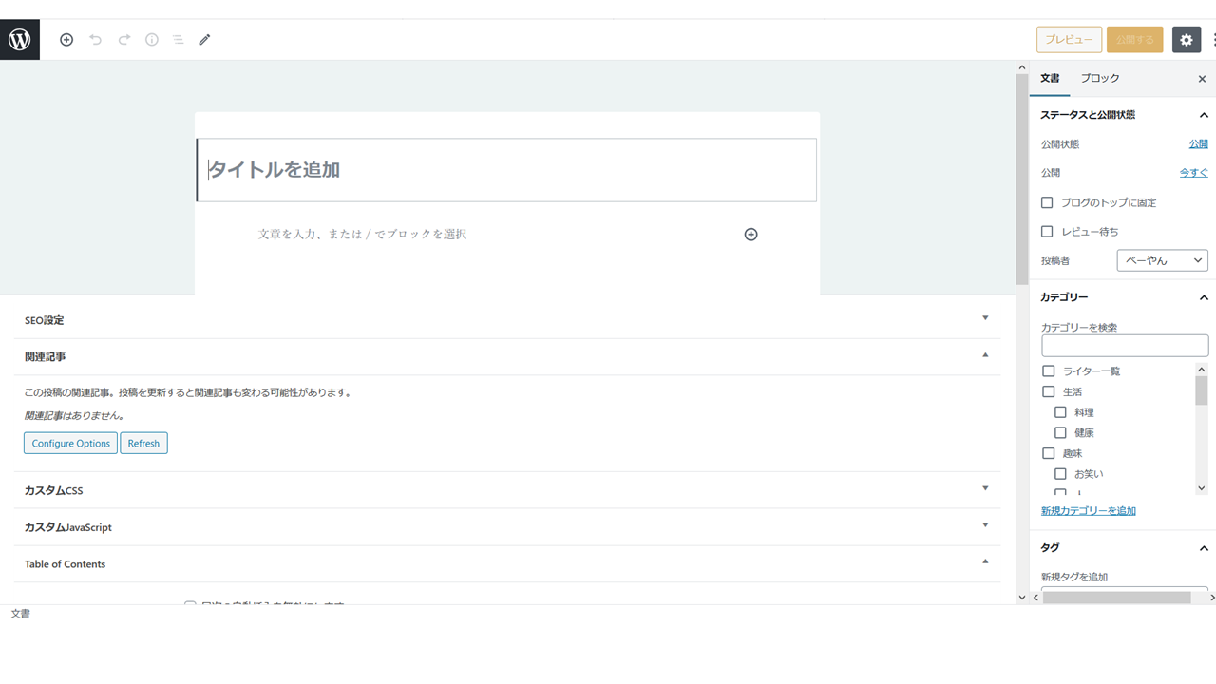Click the redo arrow icon
This screenshot has width=1216, height=684.
123,40
